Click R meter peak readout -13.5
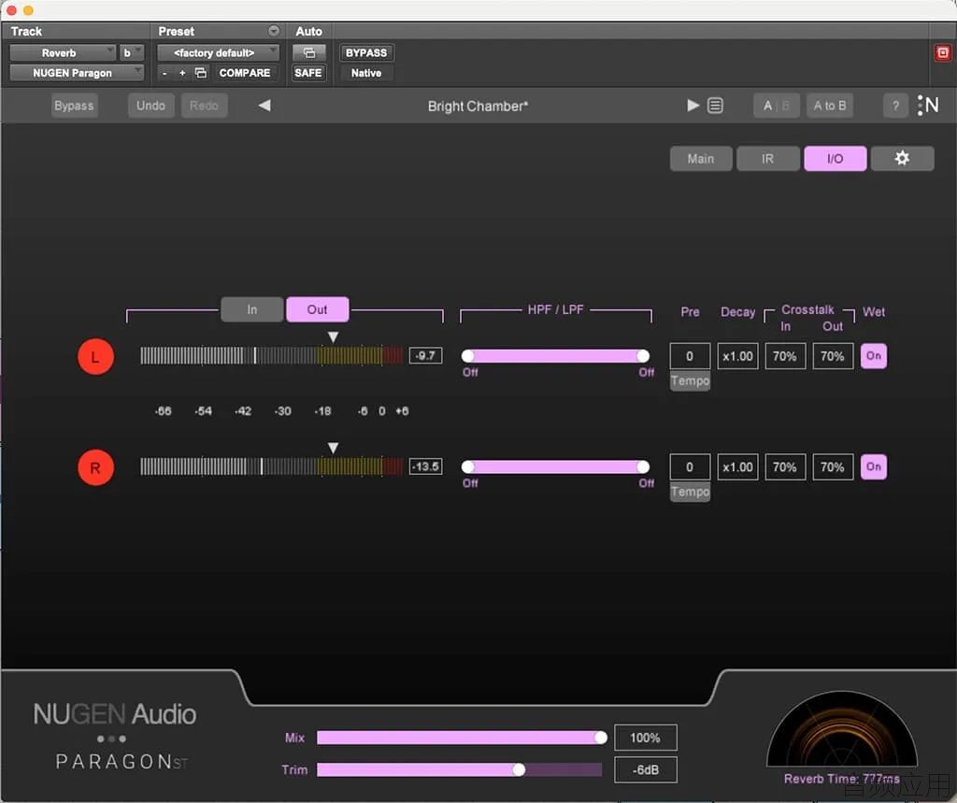This screenshot has width=957, height=803. [426, 466]
